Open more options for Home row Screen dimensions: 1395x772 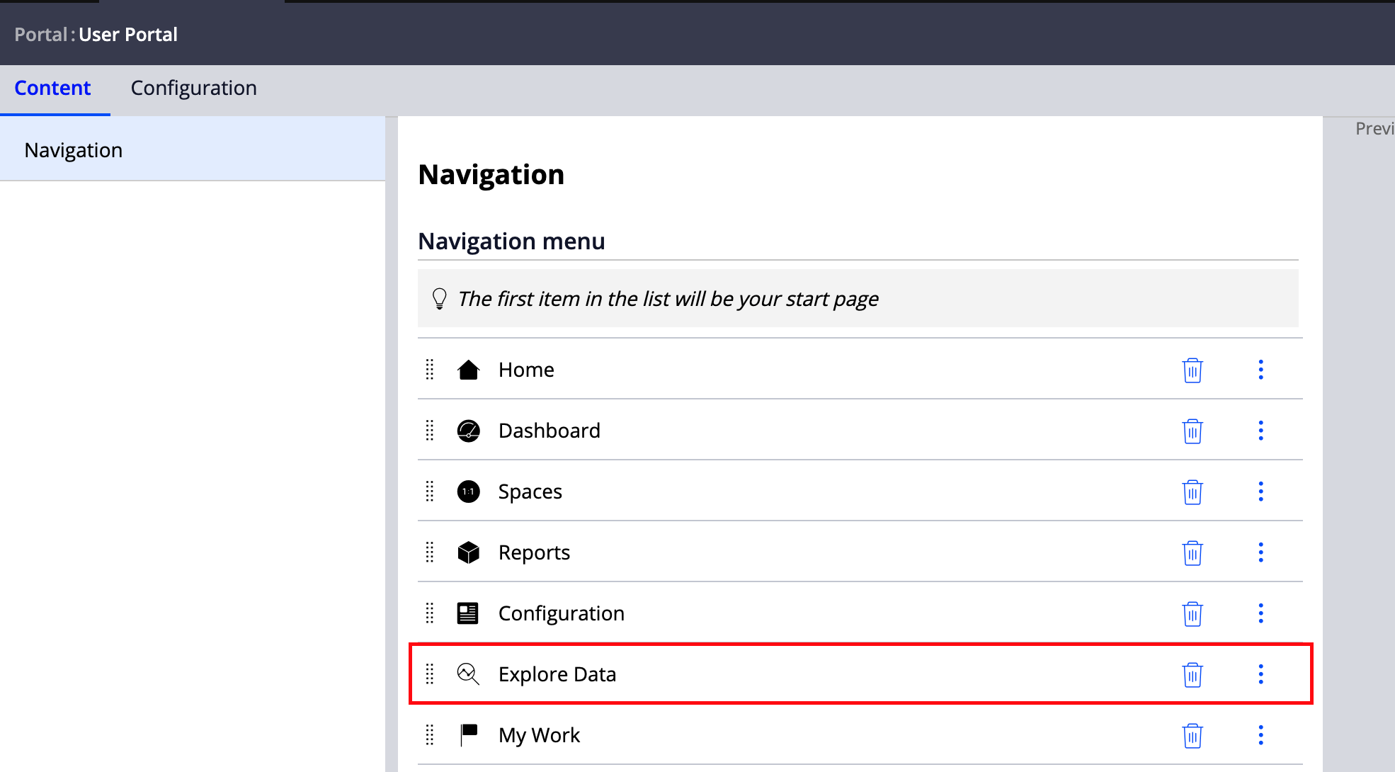tap(1260, 370)
